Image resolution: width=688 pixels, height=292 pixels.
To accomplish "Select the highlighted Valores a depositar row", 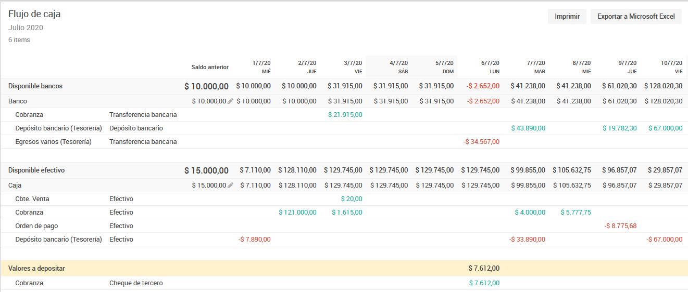I will [344, 269].
